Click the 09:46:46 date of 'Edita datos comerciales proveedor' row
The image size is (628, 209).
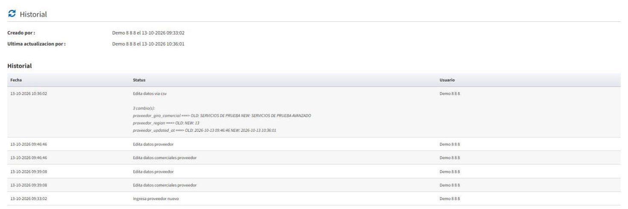pos(29,158)
